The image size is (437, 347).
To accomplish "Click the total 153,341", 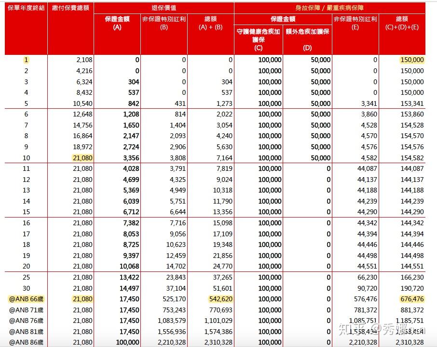I will point(412,103).
